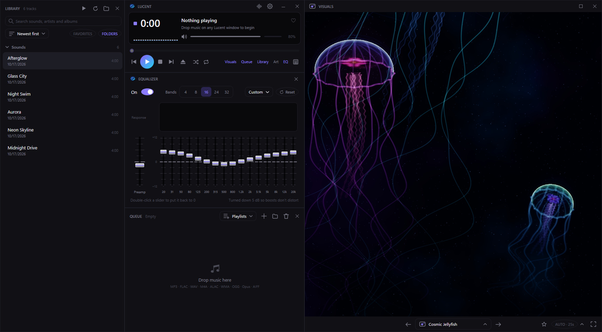Screen dimensions: 602x332
Task: Click the 20 Hz band slider handle
Action: coord(164,152)
